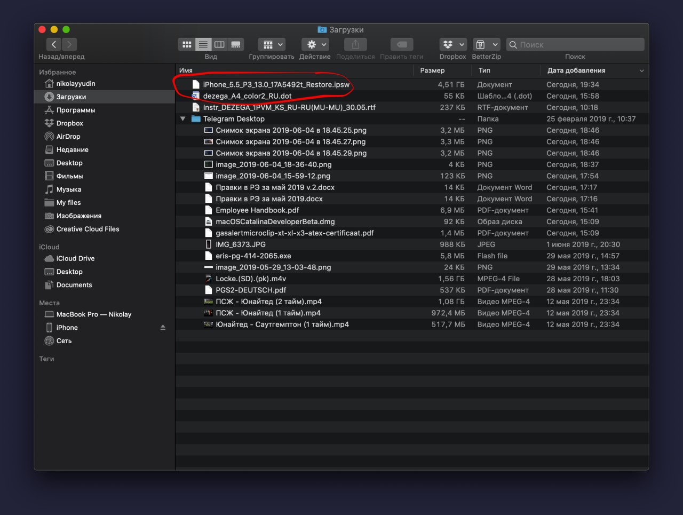Go back with the left arrow button
The image size is (683, 515).
click(54, 44)
